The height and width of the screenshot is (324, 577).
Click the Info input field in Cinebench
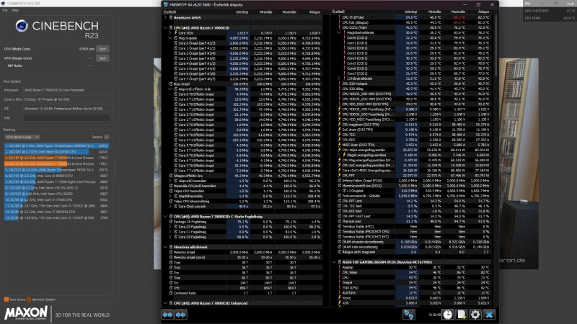click(66, 118)
